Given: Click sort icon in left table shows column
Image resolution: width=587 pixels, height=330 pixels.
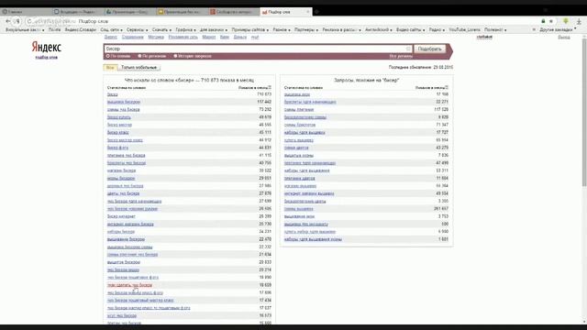Looking at the screenshot, I should pos(270,88).
